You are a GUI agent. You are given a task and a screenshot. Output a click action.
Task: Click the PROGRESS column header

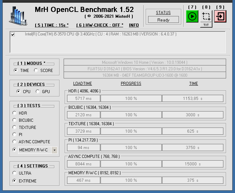click(131, 84)
